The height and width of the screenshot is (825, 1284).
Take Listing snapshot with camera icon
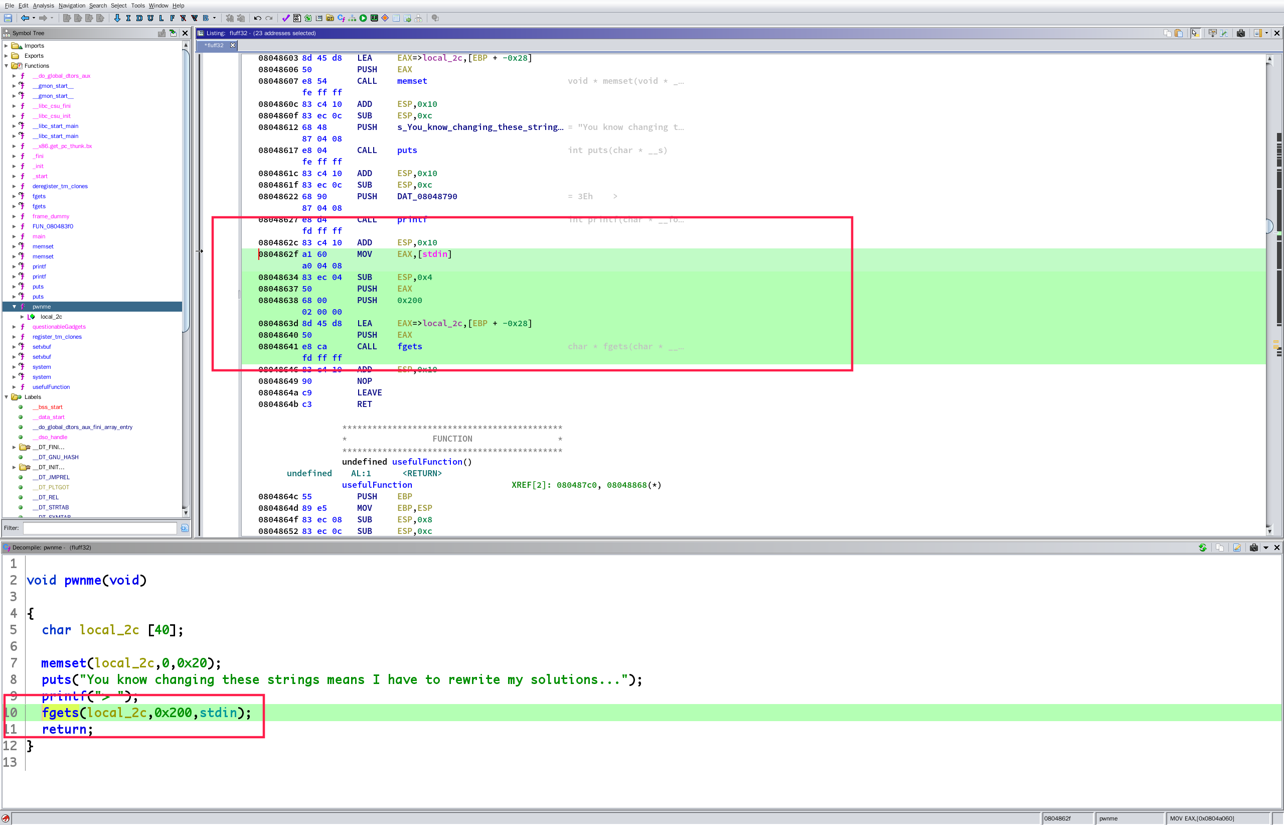(1241, 33)
